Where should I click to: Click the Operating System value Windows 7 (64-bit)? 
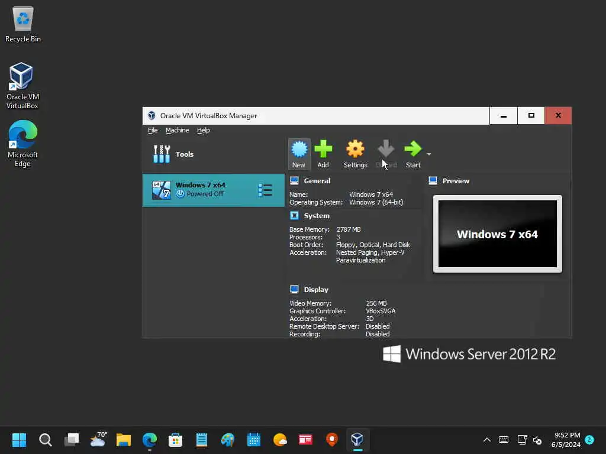tap(376, 202)
